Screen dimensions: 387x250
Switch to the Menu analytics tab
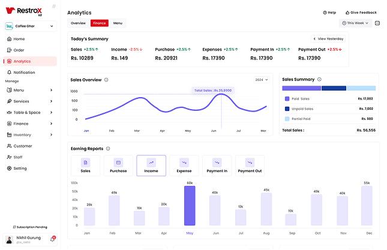point(118,23)
